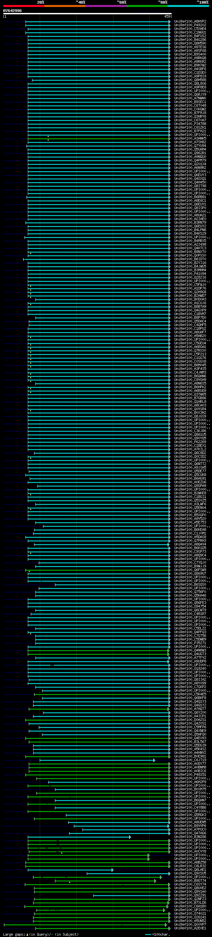Select label UniRef100_A9P8E8
The height and width of the screenshot is (937, 212).
point(190,87)
